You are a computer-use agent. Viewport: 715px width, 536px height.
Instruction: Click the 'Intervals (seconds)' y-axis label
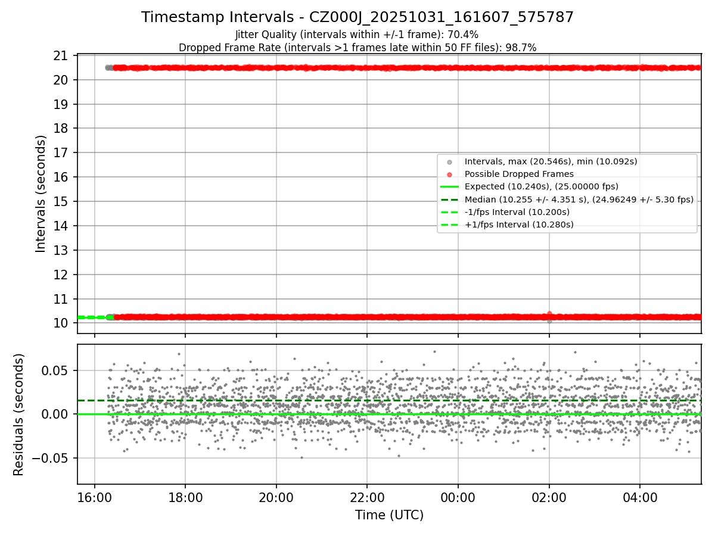point(41,194)
